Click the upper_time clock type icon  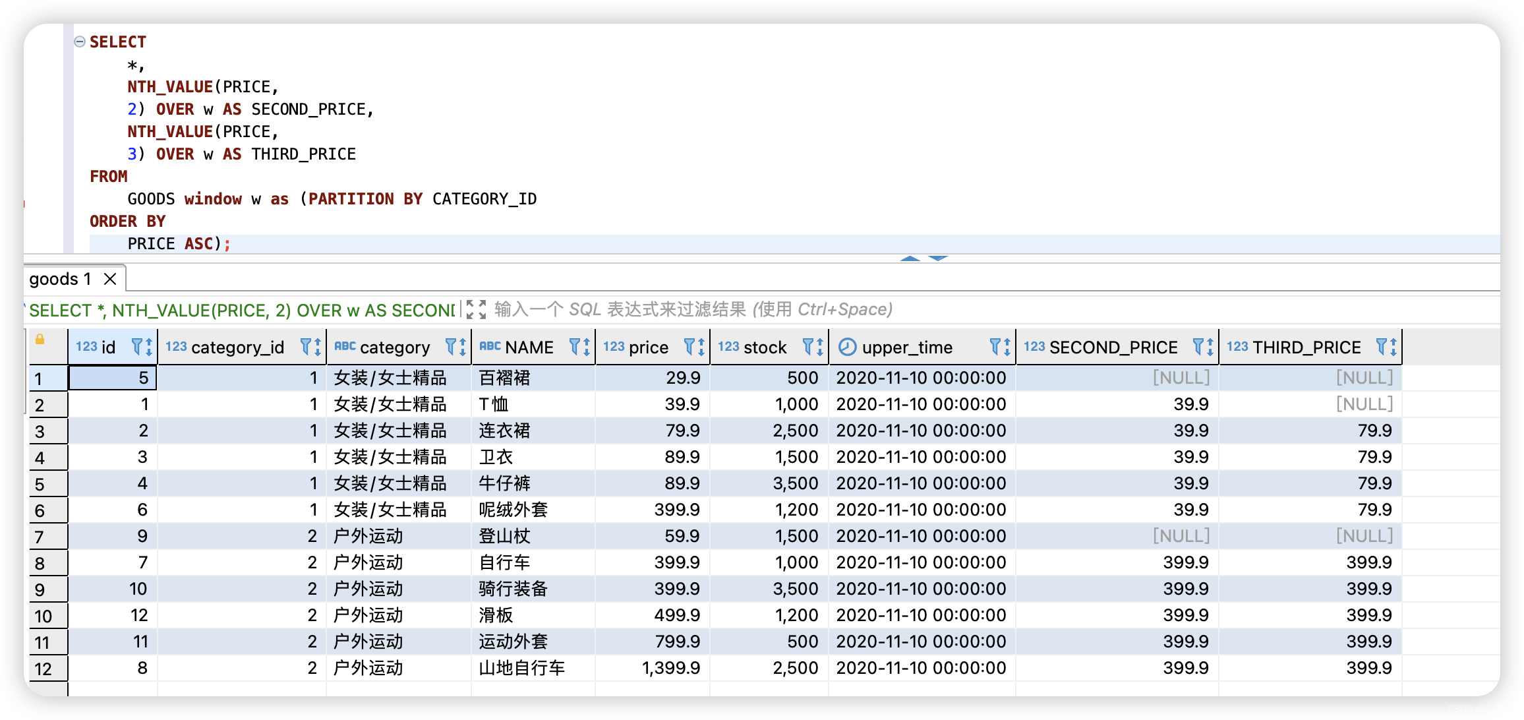click(x=847, y=347)
